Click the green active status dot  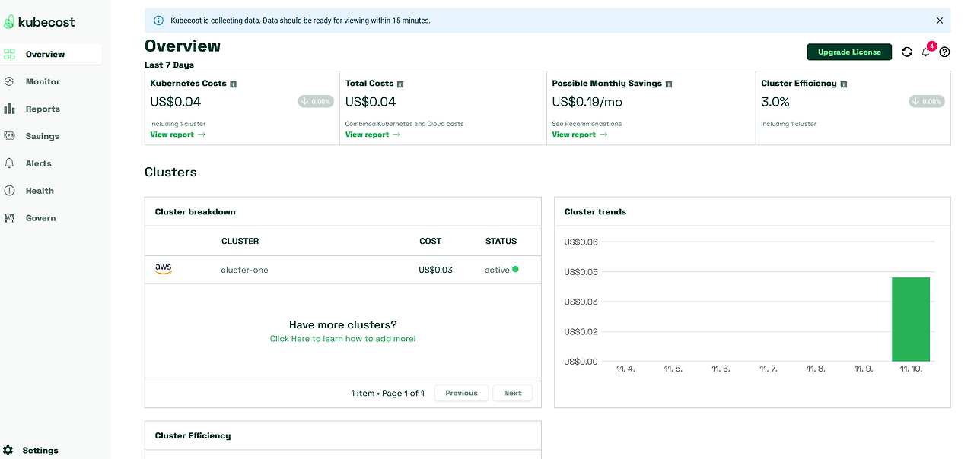coord(515,269)
